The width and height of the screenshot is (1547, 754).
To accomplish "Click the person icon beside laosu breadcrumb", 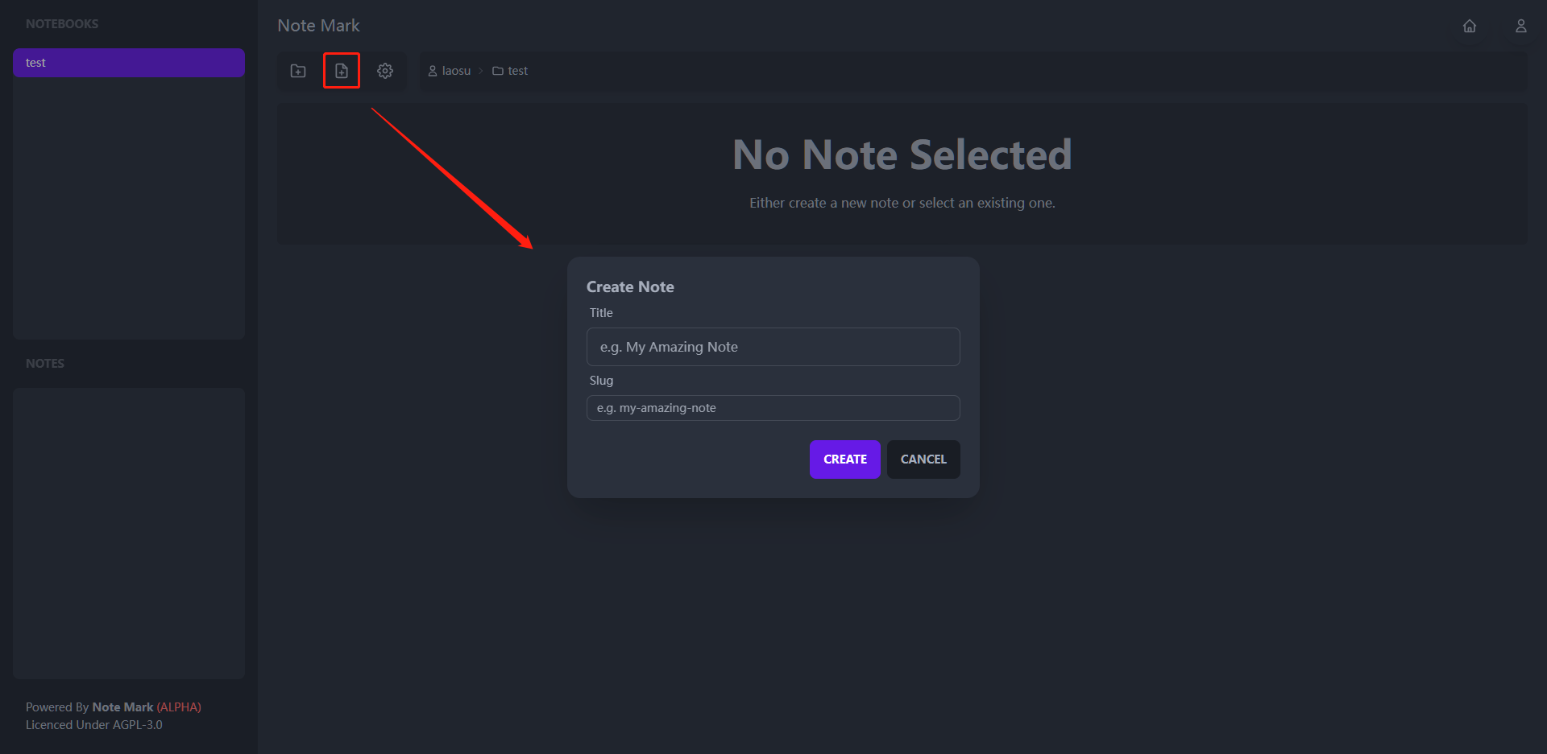I will coord(432,71).
